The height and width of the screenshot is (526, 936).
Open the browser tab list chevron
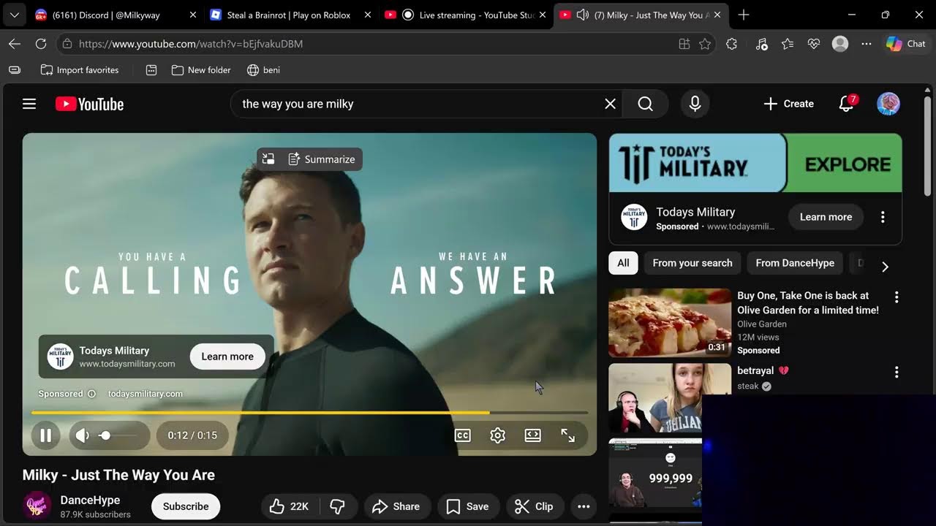tap(14, 15)
